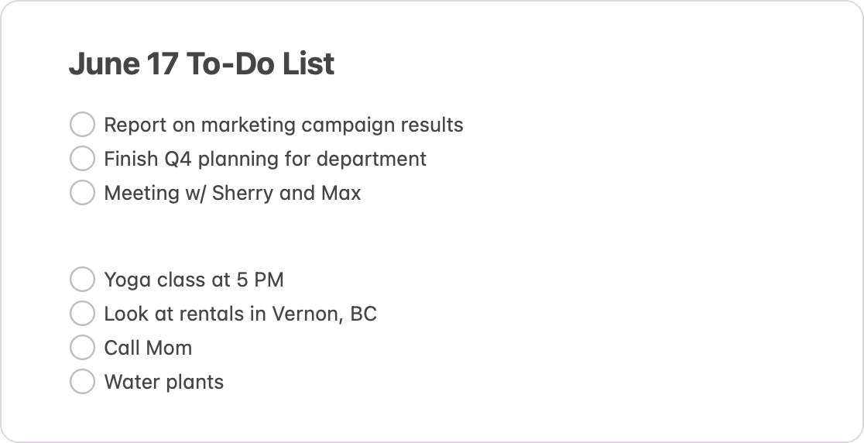The width and height of the screenshot is (864, 443).
Task: Toggle the Yoga class at 5 PM checkbox
Action: (x=82, y=280)
